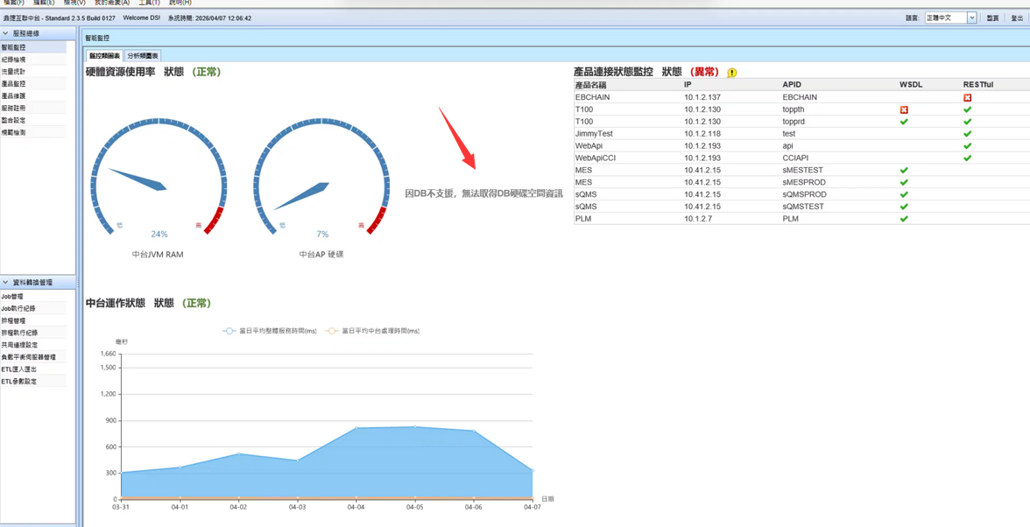
Task: Click the green WSDL checkmark for sMESTEST
Action: click(x=904, y=171)
